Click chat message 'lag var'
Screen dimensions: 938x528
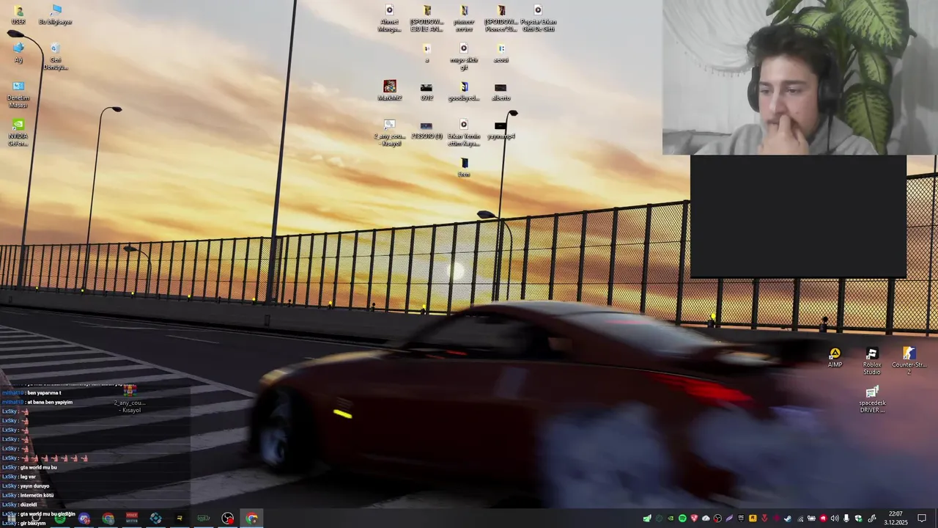[28, 477]
